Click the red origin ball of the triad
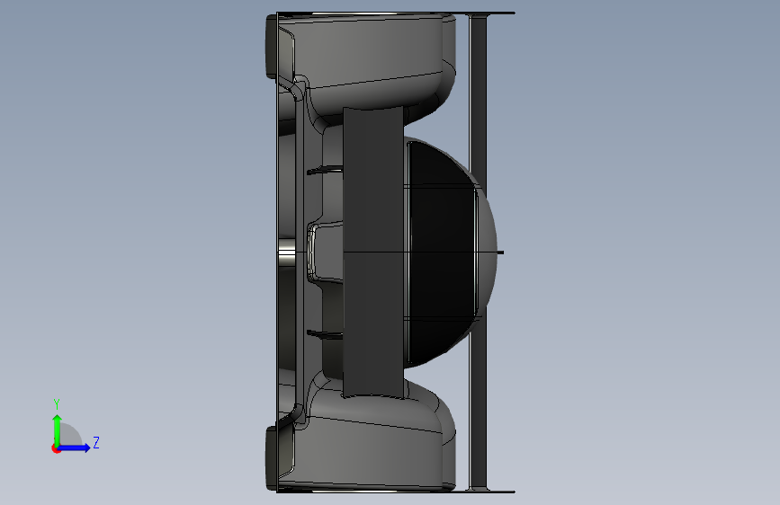 56,448
